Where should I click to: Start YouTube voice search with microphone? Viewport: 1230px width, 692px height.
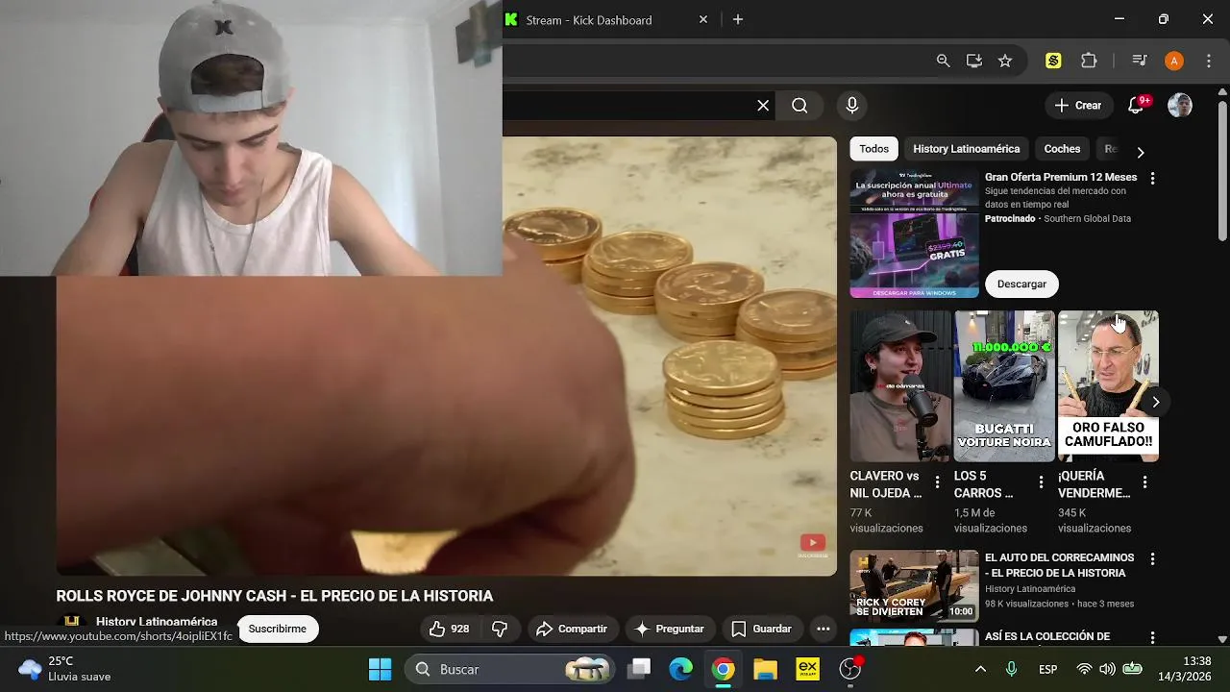click(851, 106)
